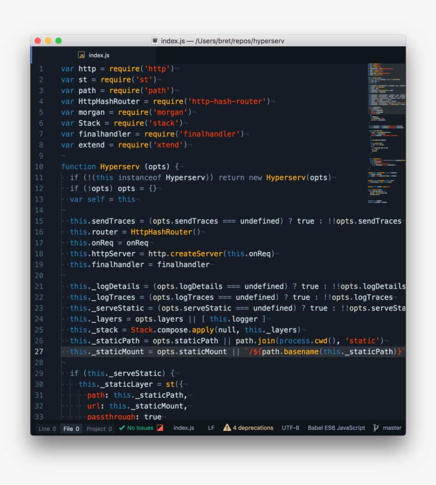
Task: Click the LF line-ending indicator
Action: [x=211, y=428]
